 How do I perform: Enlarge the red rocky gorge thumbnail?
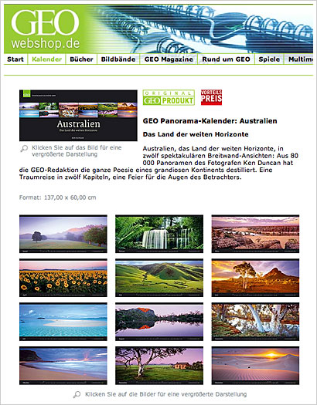255,234
